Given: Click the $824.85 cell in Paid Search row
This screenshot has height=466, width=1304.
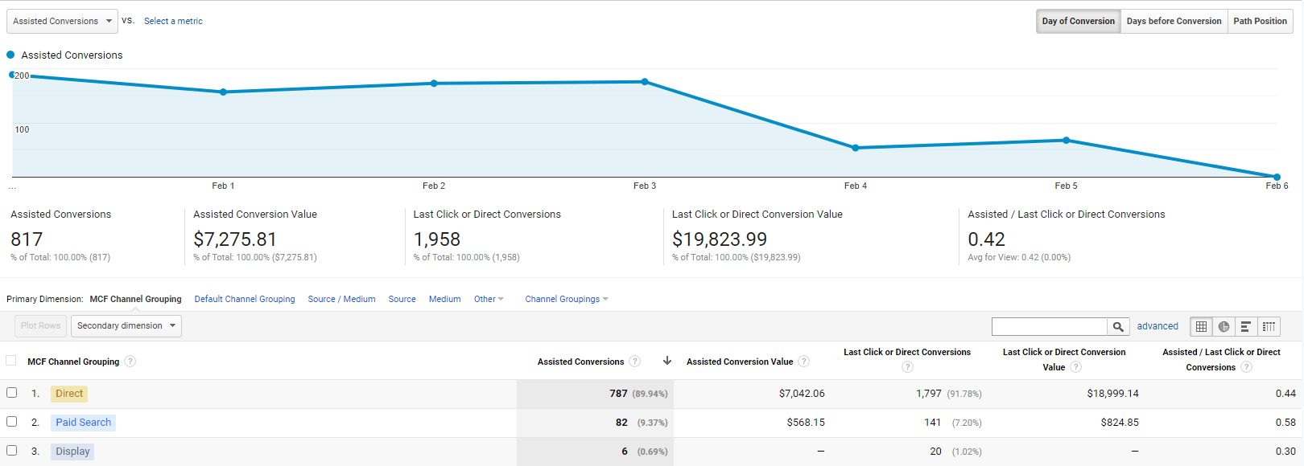Looking at the screenshot, I should [x=1120, y=423].
